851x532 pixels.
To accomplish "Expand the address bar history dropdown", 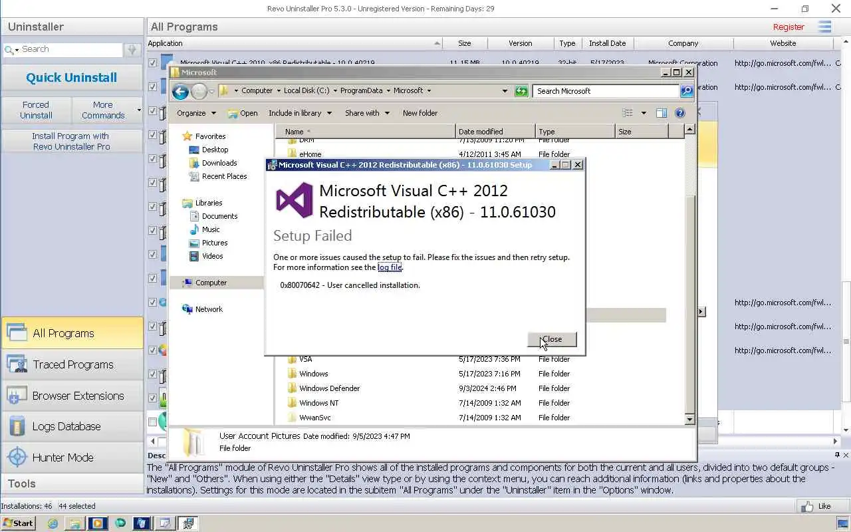I will (x=505, y=91).
